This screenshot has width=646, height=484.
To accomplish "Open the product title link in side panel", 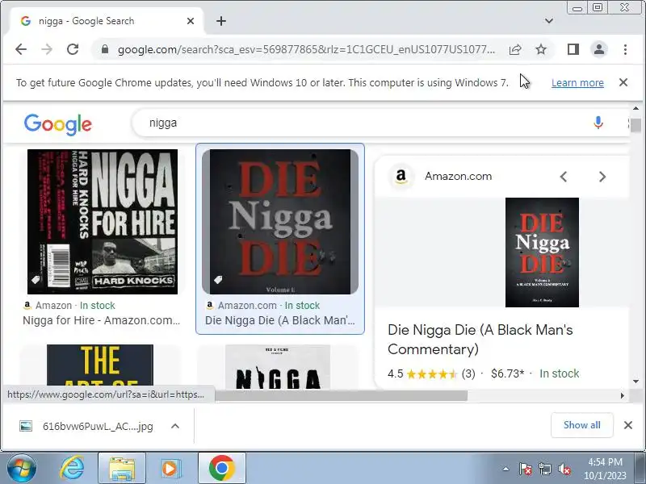I will pos(480,340).
